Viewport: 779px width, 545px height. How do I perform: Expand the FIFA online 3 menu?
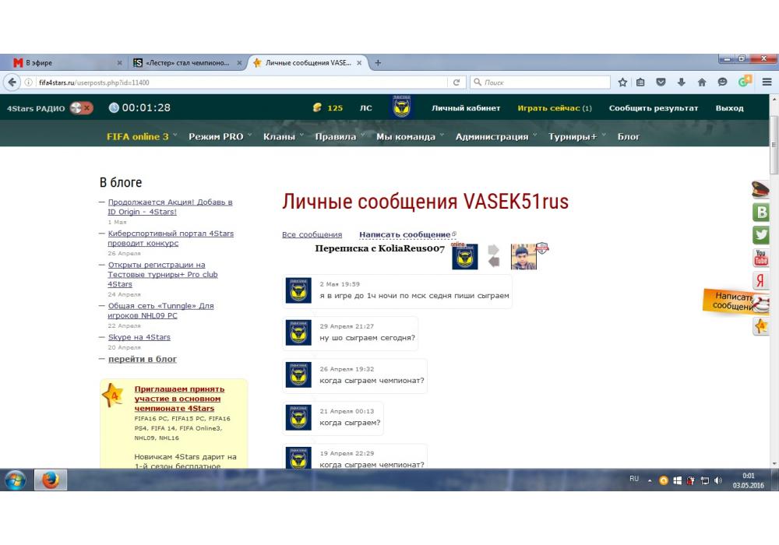(x=141, y=137)
